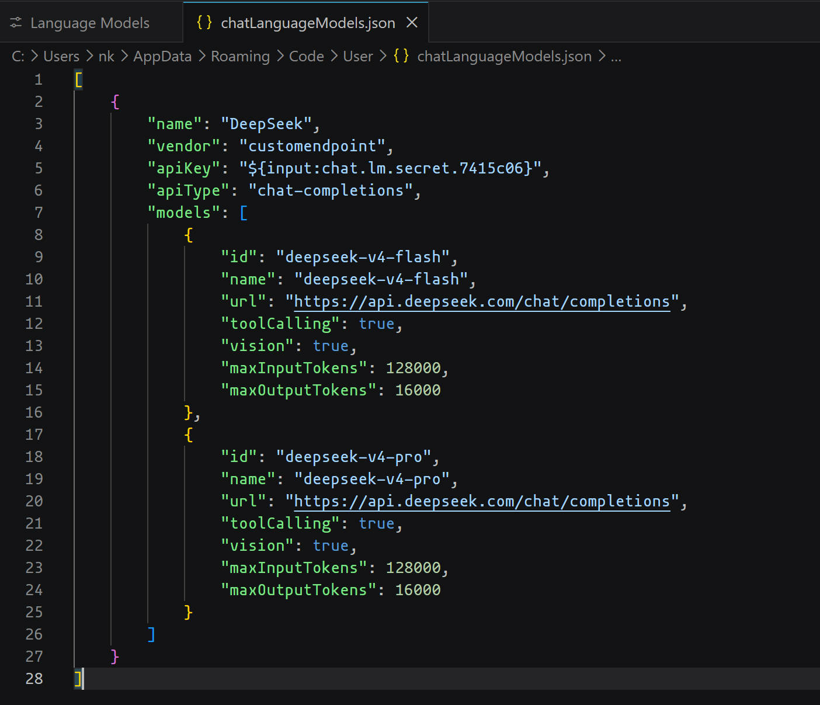Click vision true value on line 13
820x705 pixels.
pos(331,346)
